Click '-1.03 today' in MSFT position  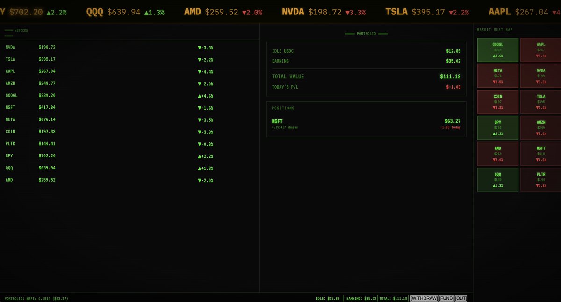[450, 127]
